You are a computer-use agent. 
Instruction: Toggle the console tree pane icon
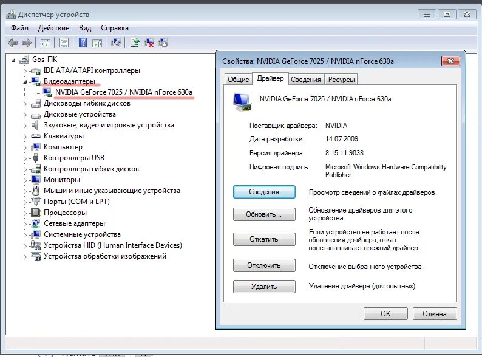[46, 42]
